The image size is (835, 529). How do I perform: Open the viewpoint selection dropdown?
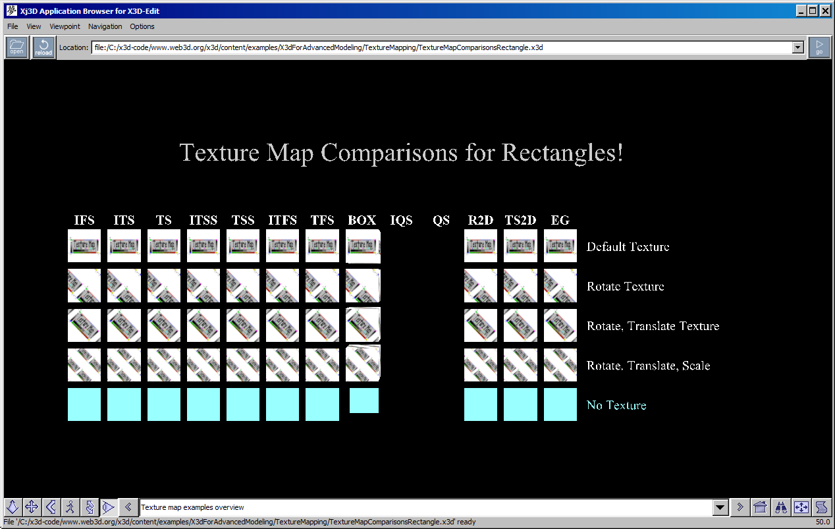click(x=721, y=507)
